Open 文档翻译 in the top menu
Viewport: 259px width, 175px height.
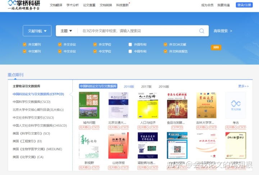[x=56, y=5]
